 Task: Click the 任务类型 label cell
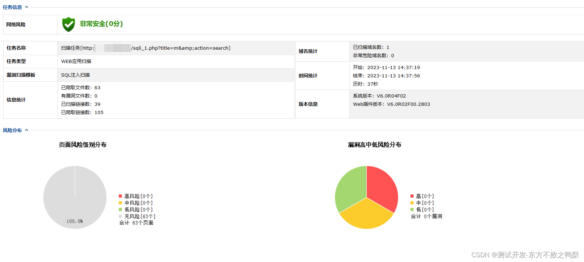coord(30,62)
